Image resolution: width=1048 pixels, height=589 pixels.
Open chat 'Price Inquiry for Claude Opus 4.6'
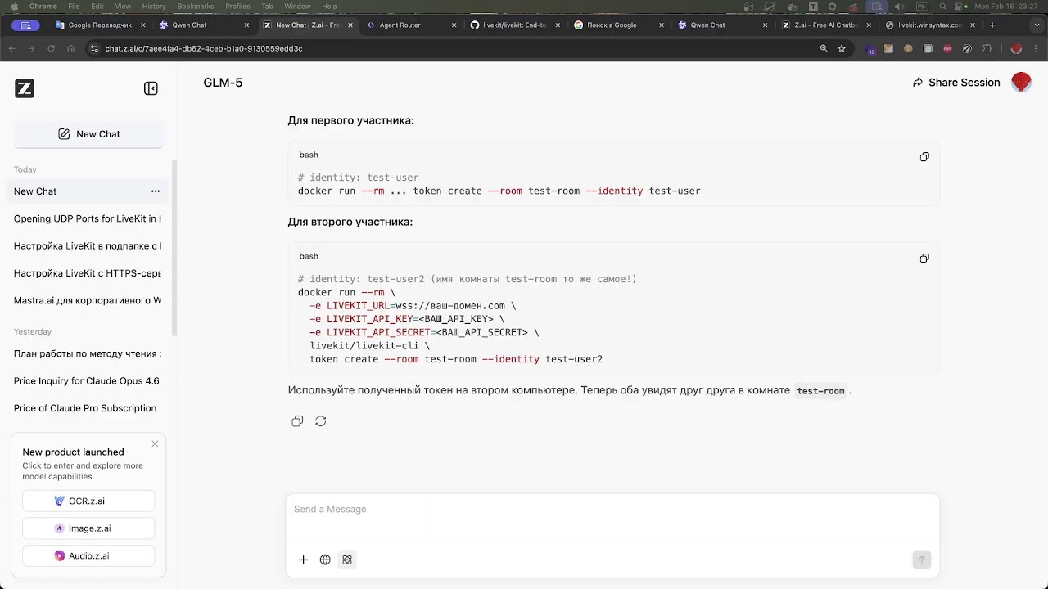(x=88, y=381)
